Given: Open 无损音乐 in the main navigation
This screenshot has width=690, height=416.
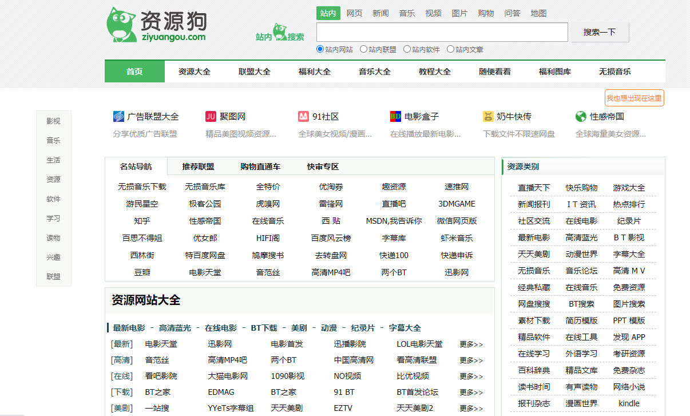Looking at the screenshot, I should (x=615, y=72).
